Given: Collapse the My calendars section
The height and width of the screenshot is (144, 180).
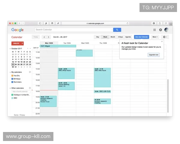Looking at the screenshot, I should pos(10,72).
